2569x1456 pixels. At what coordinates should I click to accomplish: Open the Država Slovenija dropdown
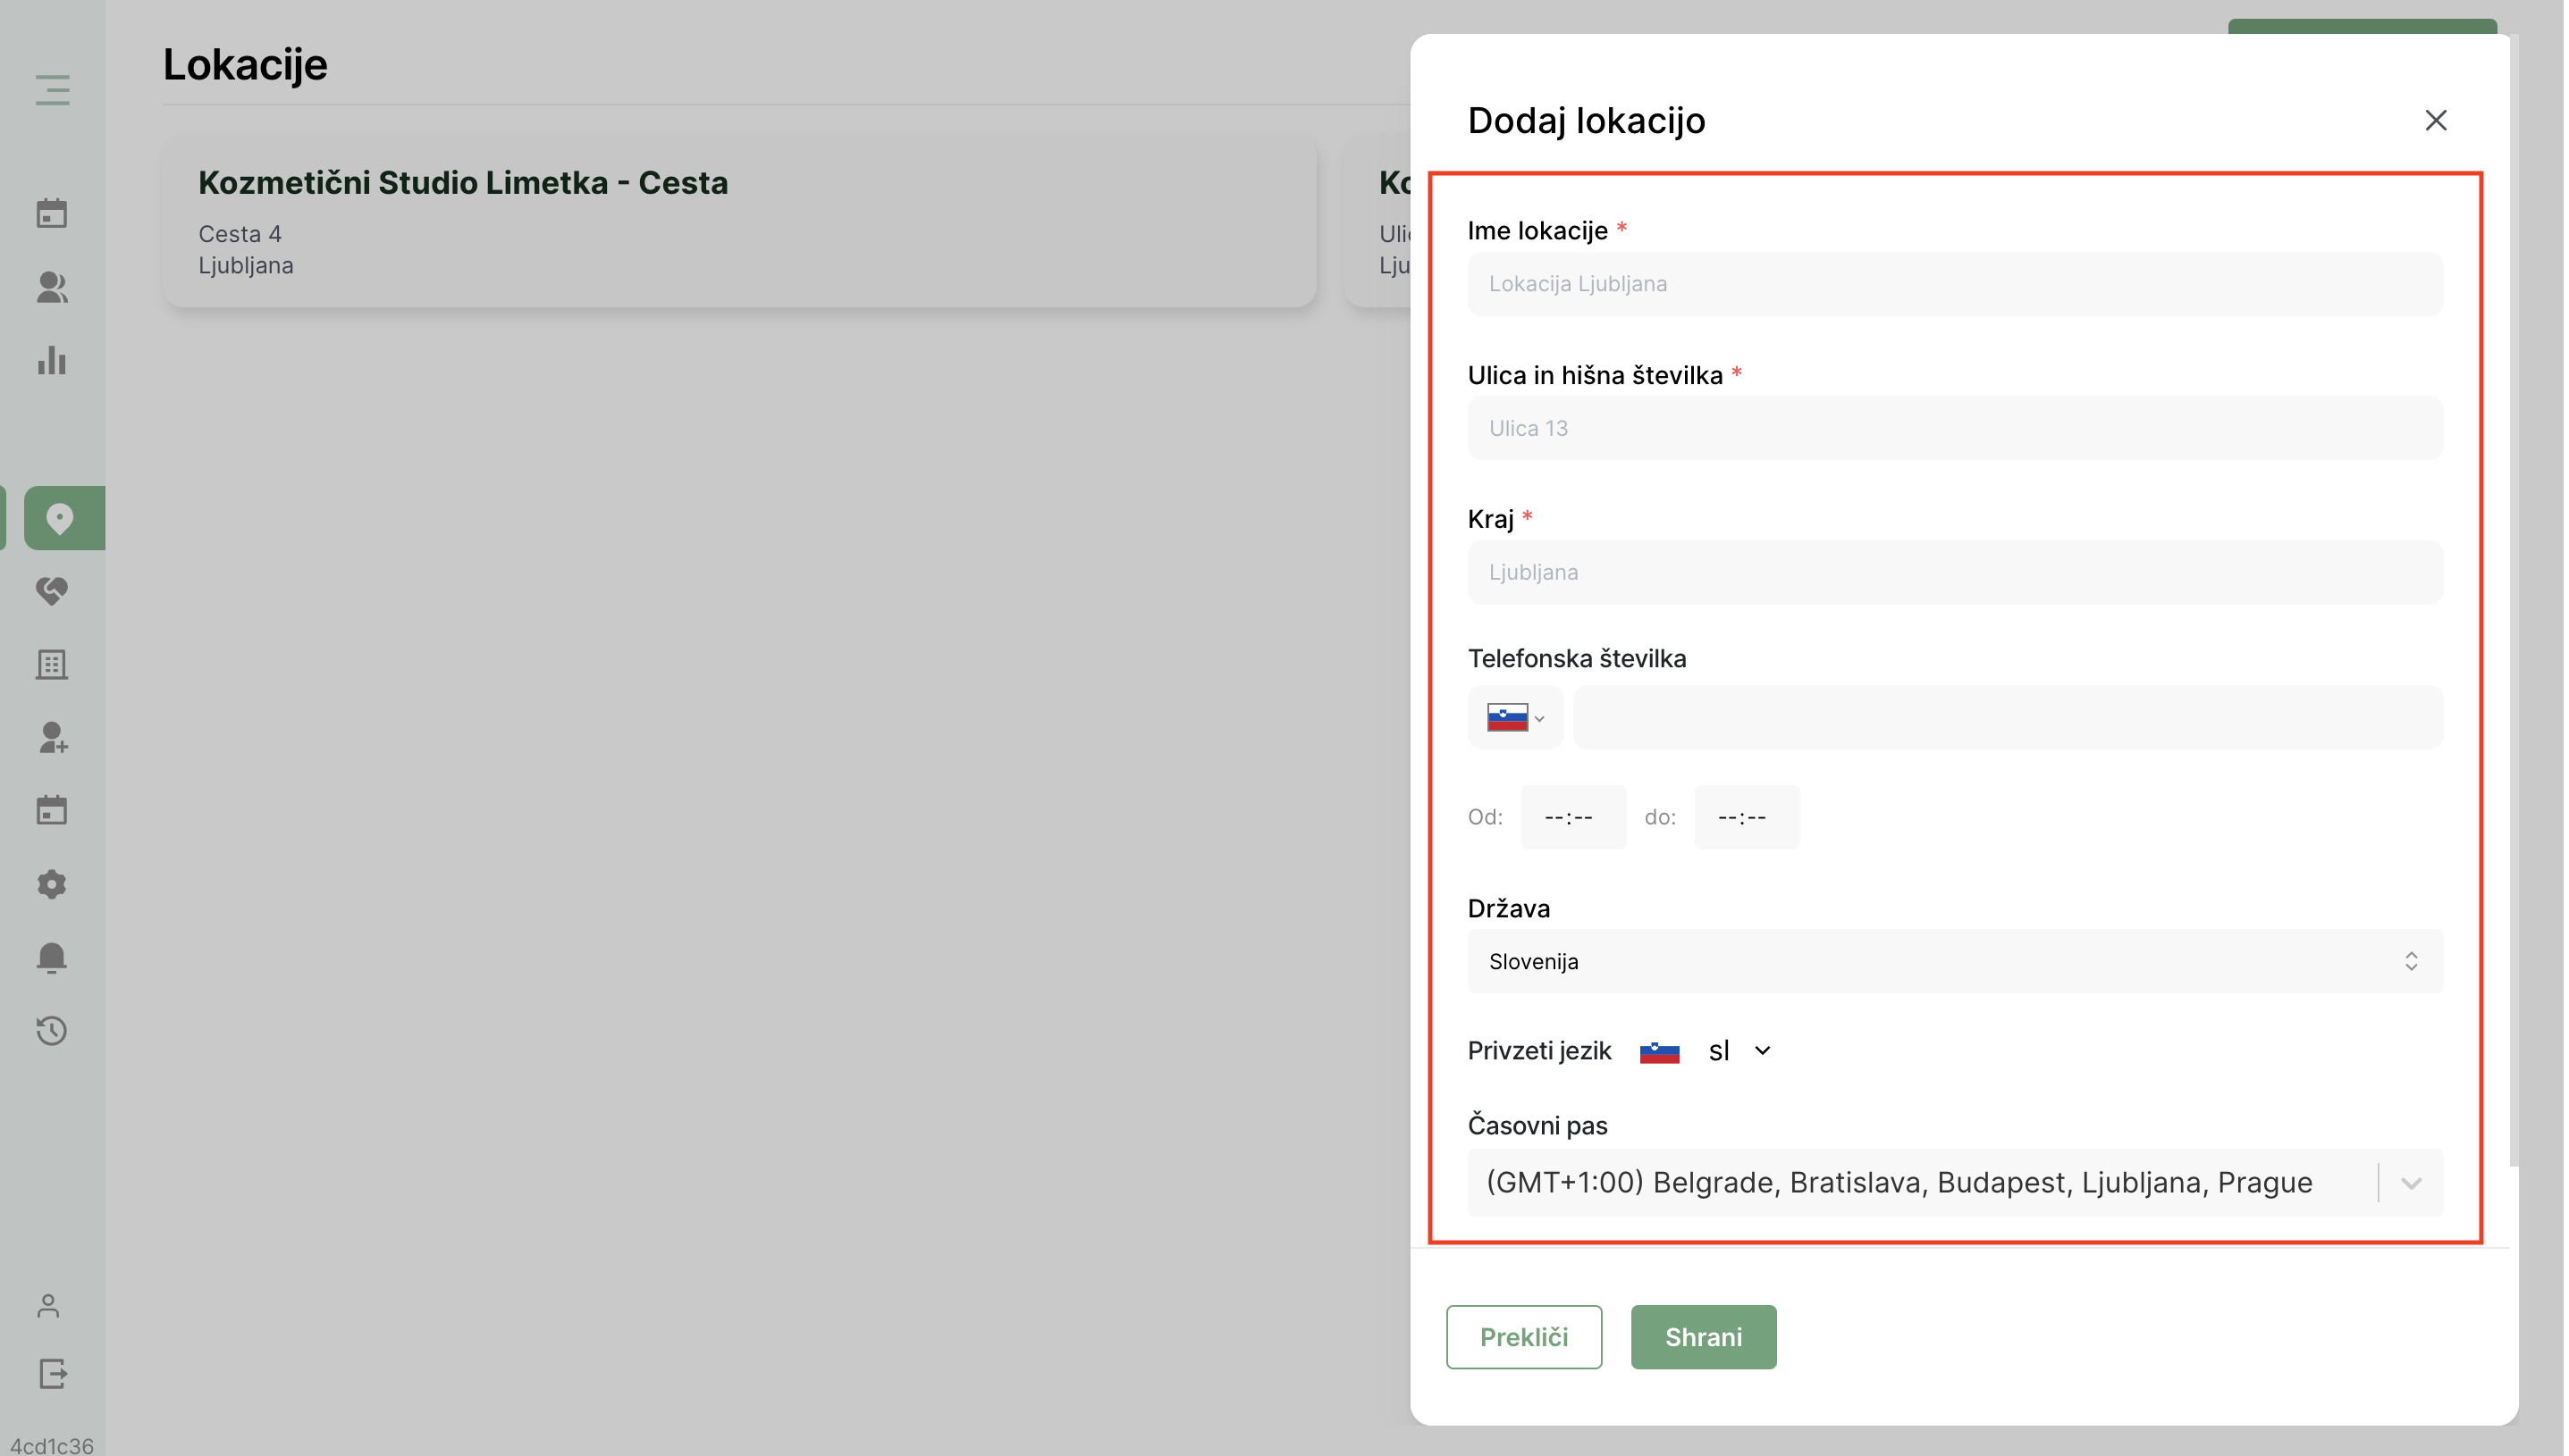[1955, 962]
